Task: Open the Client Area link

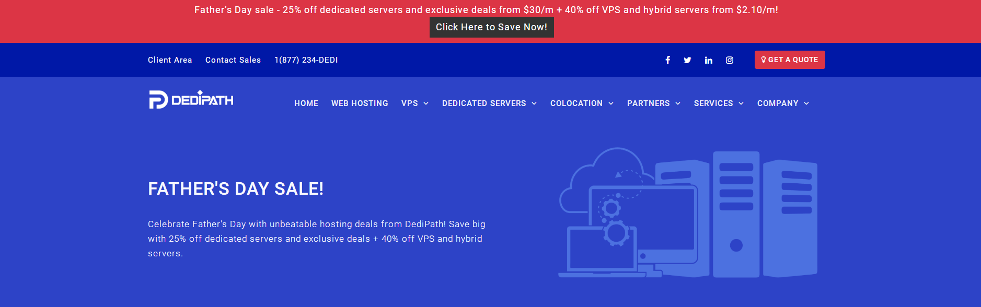Action: [170, 60]
